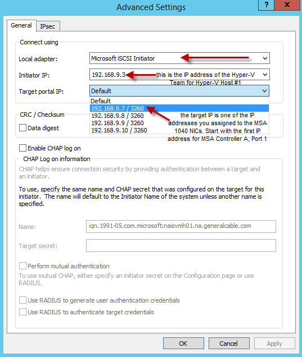
Task: Collapse the Target portal IP dropdown
Action: pyautogui.click(x=264, y=91)
